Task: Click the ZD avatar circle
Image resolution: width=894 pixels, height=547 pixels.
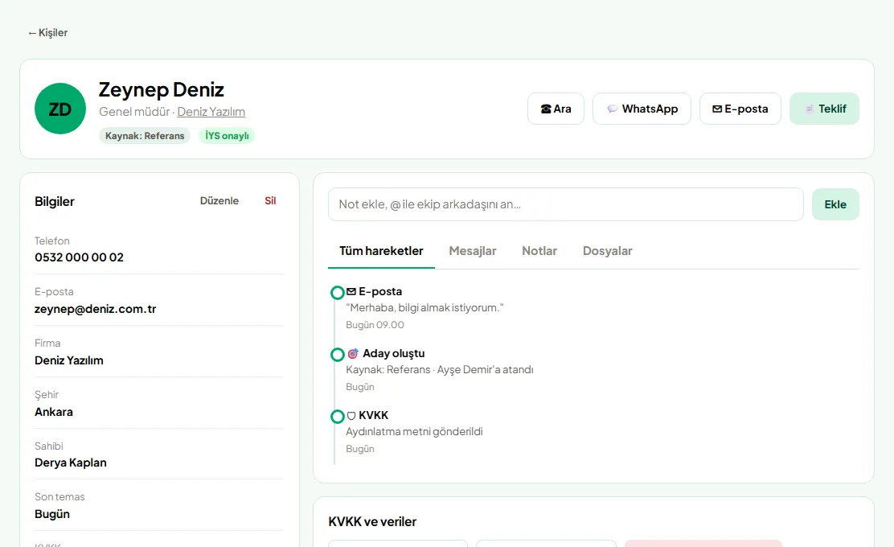Action: pyautogui.click(x=59, y=109)
